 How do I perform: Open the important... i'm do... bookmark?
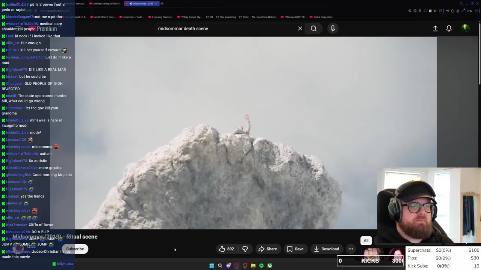(x=132, y=17)
